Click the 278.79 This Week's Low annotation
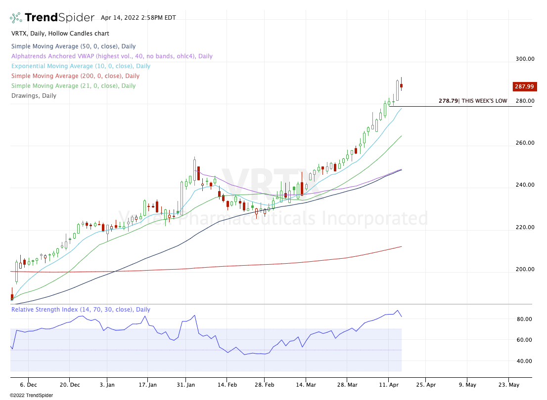The width and height of the screenshot is (547, 400). (x=473, y=101)
